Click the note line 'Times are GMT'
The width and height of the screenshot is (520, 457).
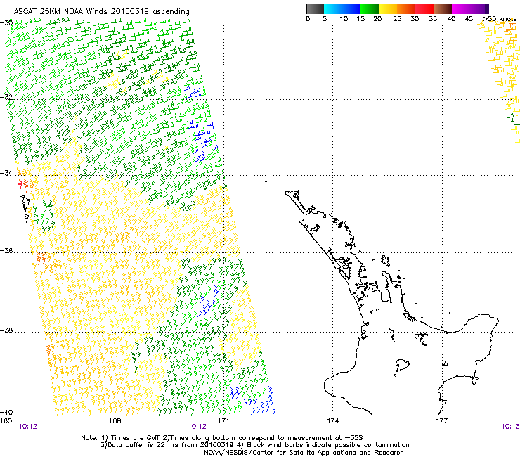click(136, 438)
